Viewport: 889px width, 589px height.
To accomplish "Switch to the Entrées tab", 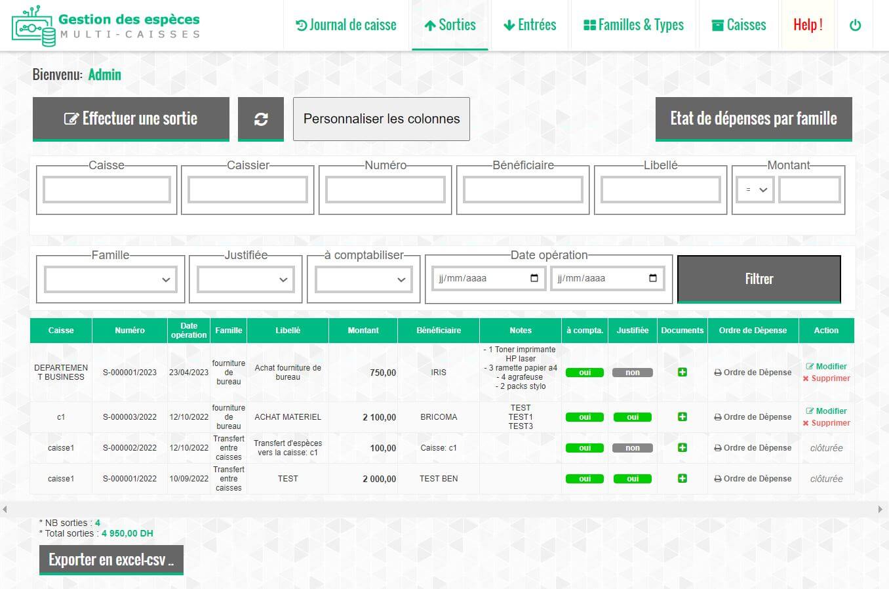I will (529, 24).
